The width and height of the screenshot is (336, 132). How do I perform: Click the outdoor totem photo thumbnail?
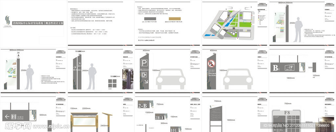[127, 79]
